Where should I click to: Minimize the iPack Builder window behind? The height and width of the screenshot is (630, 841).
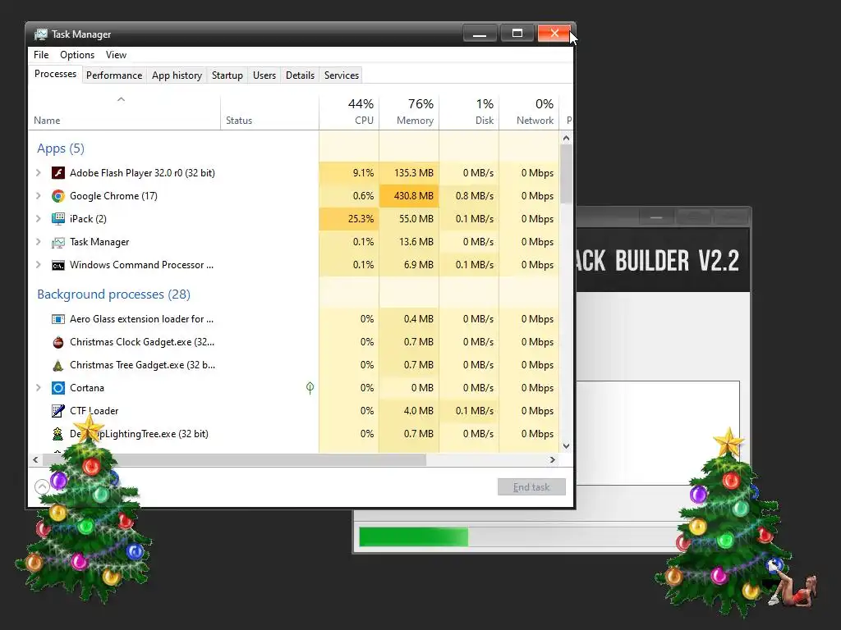[656, 217]
